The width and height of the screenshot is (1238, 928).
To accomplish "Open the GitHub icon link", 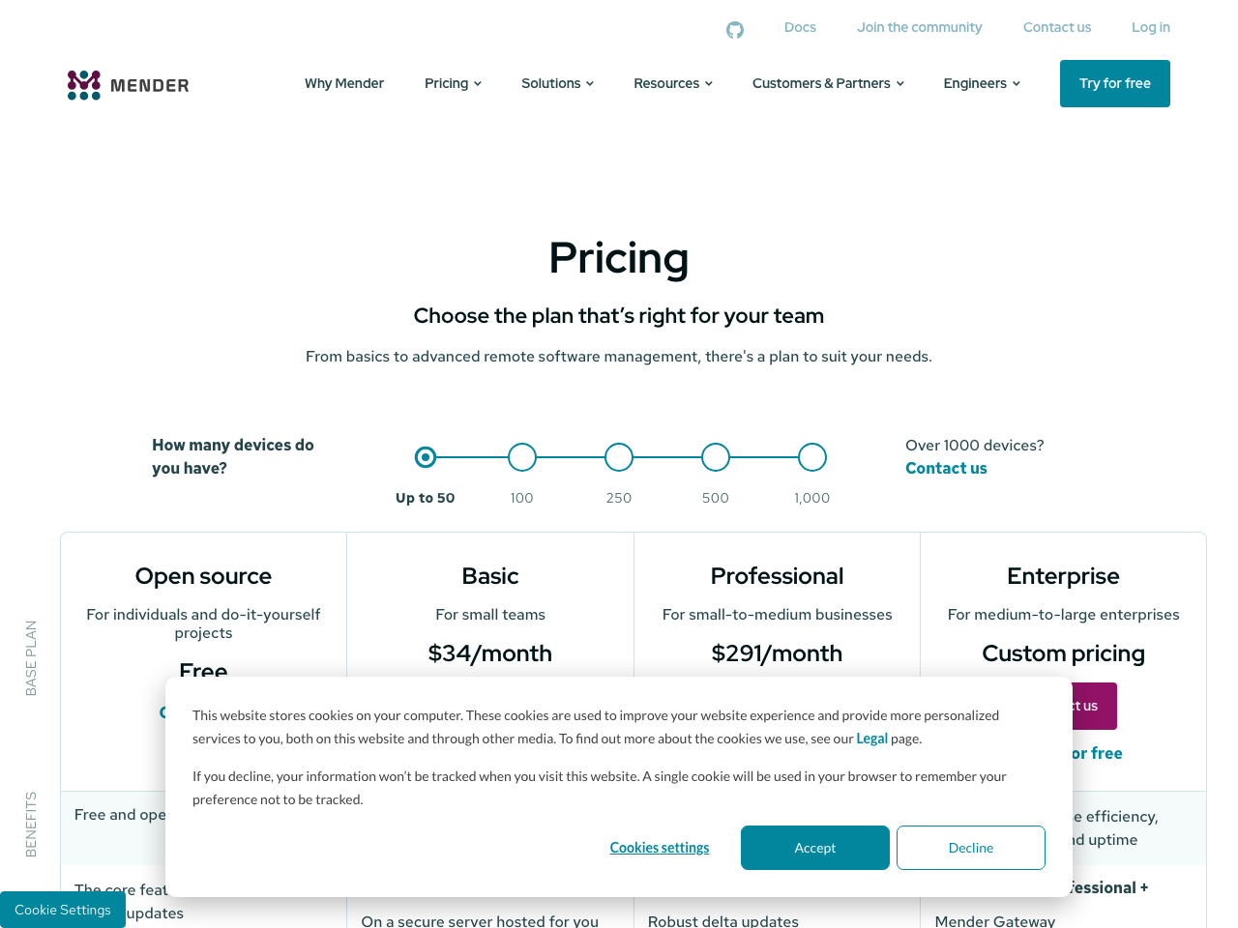I will click(735, 30).
